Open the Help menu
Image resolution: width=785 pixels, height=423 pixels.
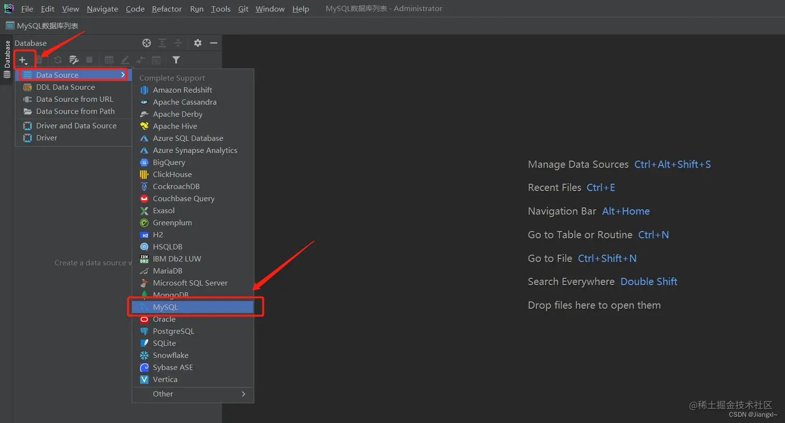301,9
